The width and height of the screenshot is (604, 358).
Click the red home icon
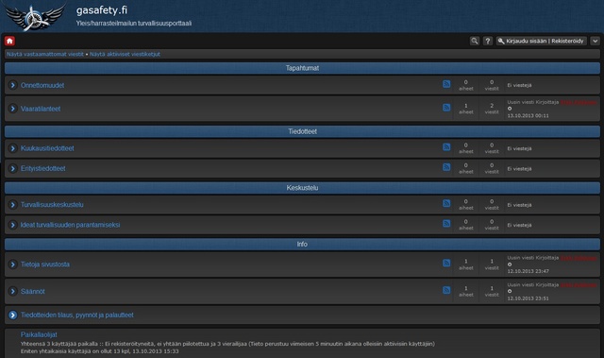click(9, 41)
